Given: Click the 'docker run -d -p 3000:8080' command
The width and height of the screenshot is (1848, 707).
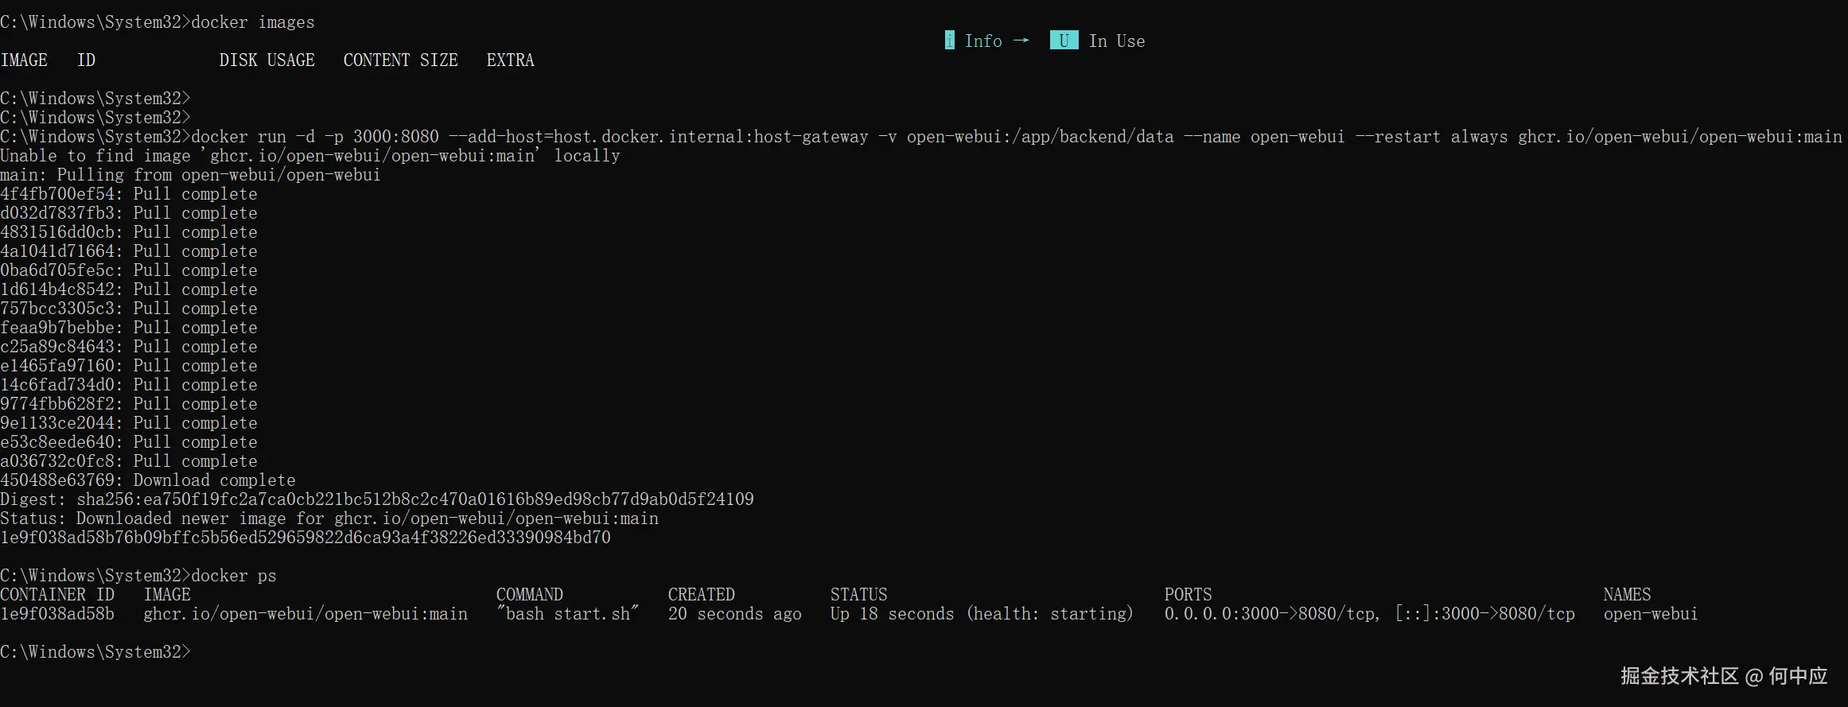Looking at the screenshot, I should (x=315, y=137).
